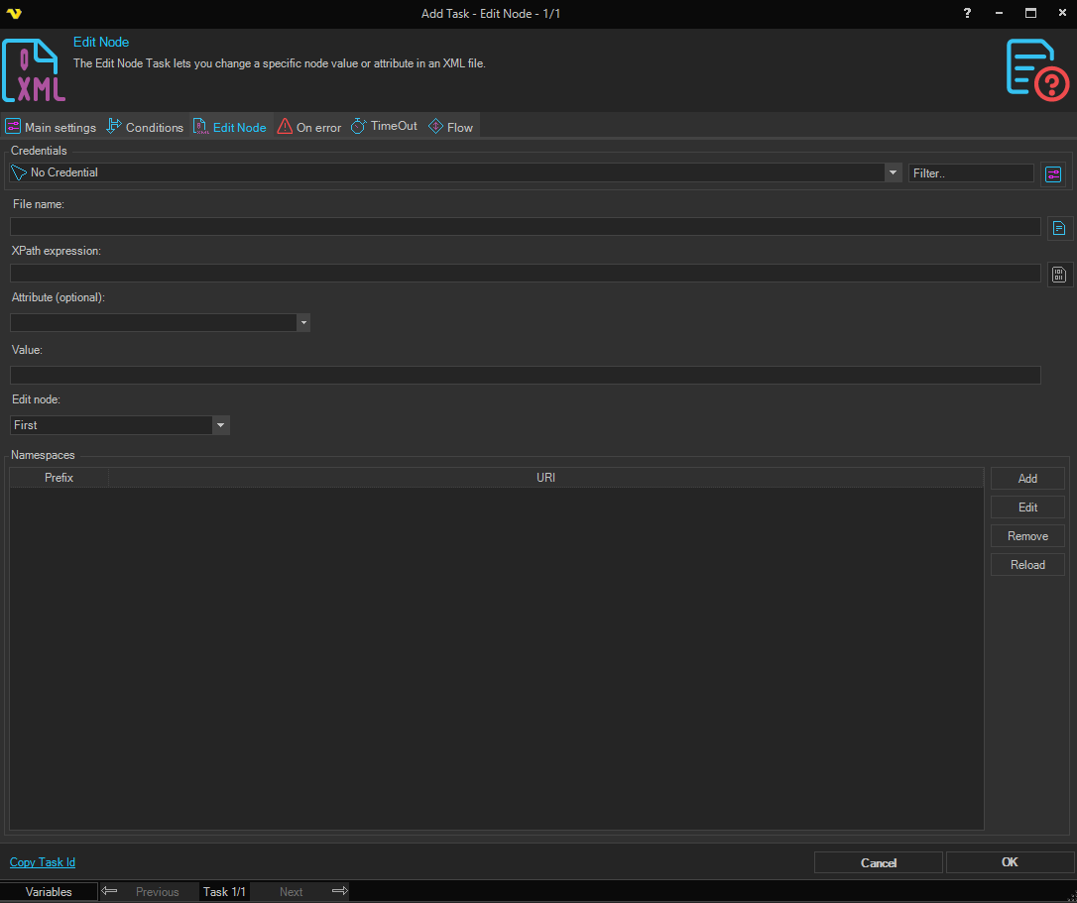Screen dimensions: 1077x903
Task: Expand the Credentials dropdown arrow
Action: point(893,172)
